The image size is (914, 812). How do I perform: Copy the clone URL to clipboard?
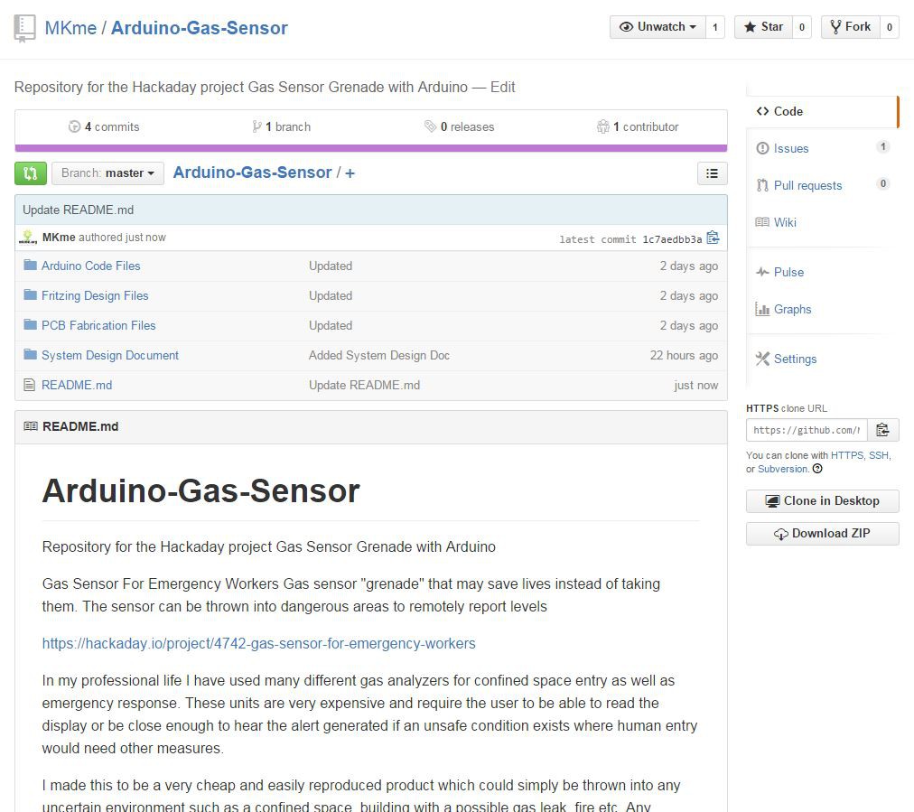(882, 430)
